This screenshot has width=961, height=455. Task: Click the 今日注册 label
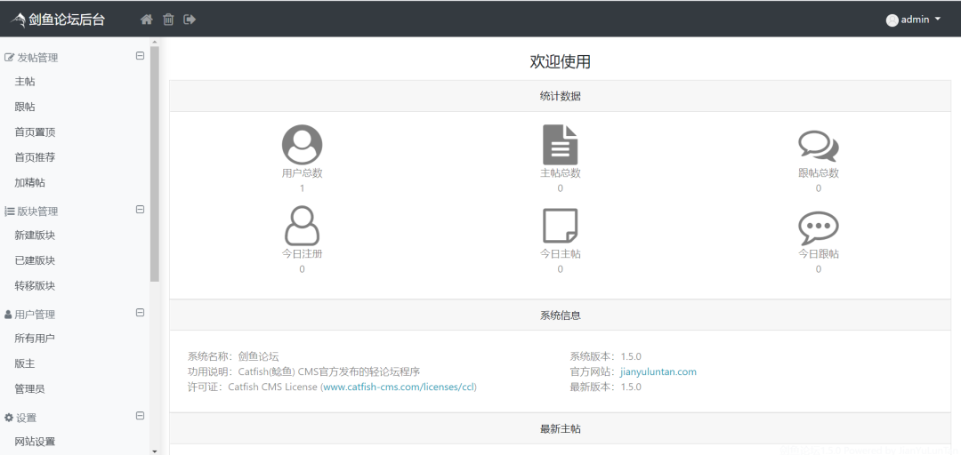click(303, 253)
